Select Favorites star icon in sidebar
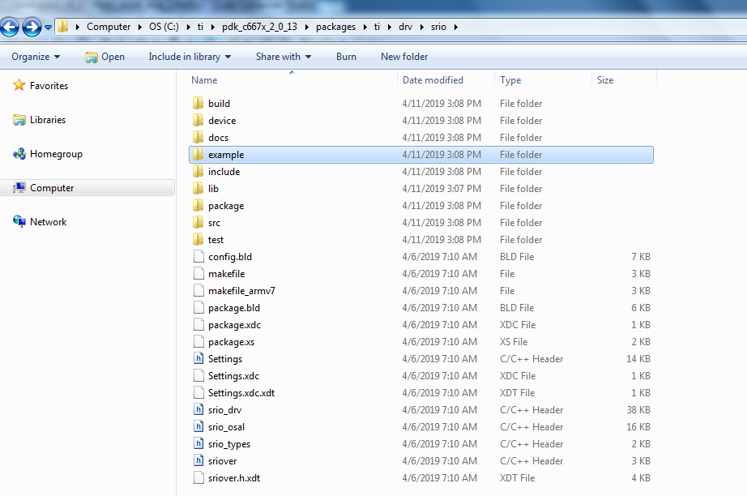747x496 pixels. pyautogui.click(x=19, y=85)
